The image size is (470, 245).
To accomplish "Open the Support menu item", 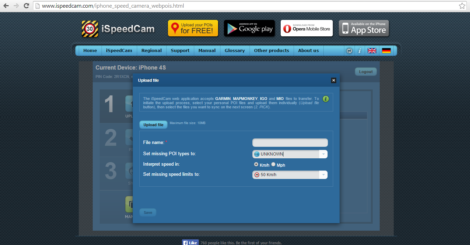I will click(180, 51).
